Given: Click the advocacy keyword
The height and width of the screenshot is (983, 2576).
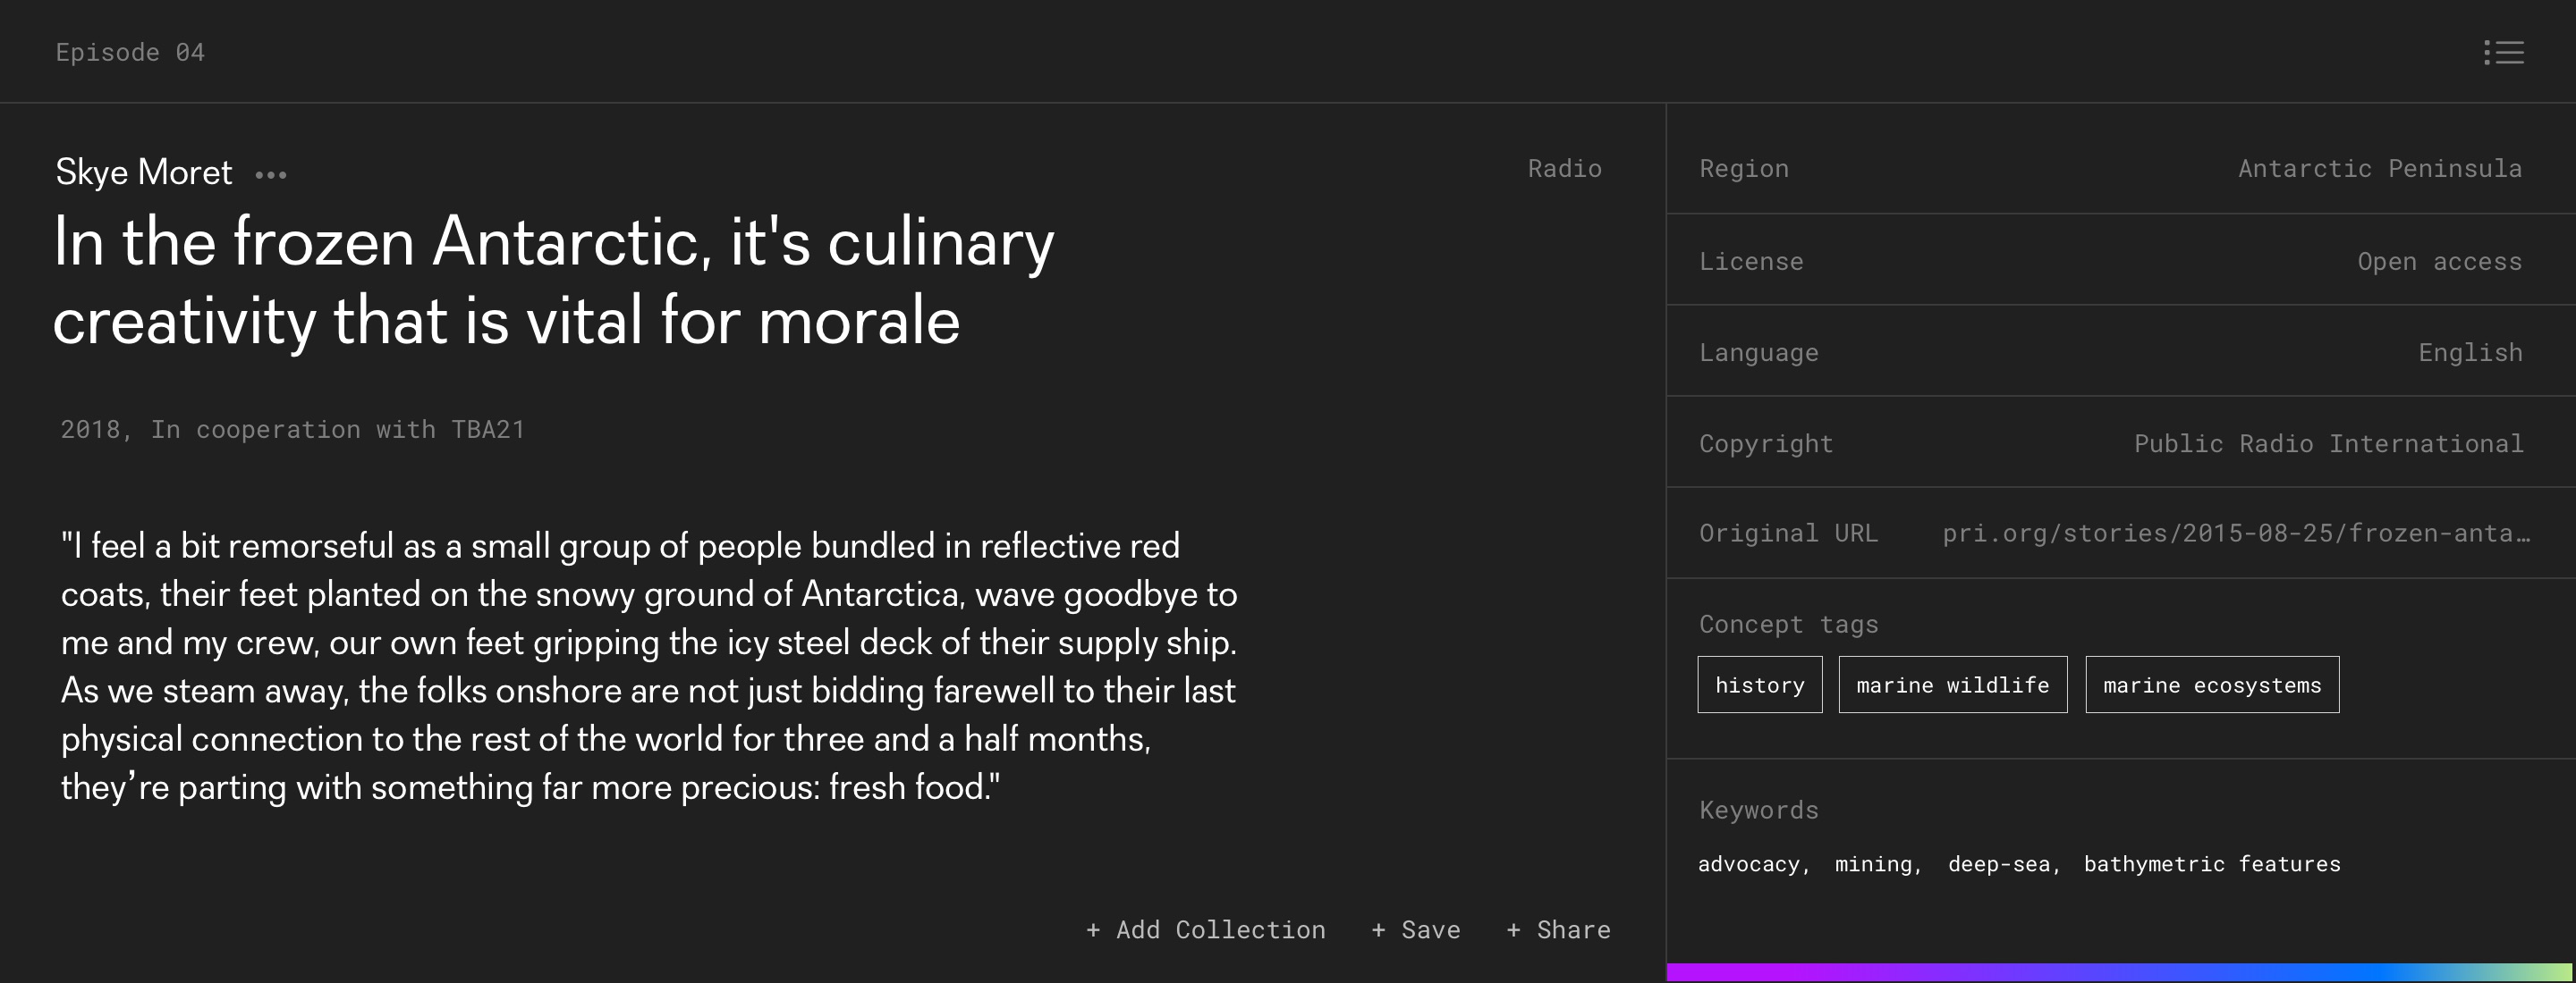Looking at the screenshot, I should pos(1749,864).
